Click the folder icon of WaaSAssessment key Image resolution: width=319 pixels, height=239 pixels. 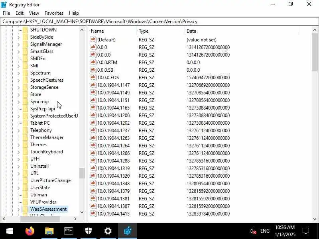[x=25, y=209]
